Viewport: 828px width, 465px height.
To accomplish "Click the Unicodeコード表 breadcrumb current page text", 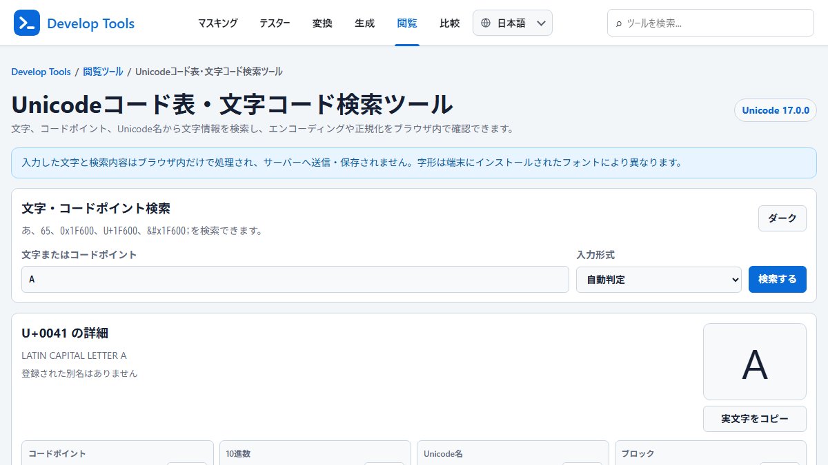I will (x=209, y=72).
